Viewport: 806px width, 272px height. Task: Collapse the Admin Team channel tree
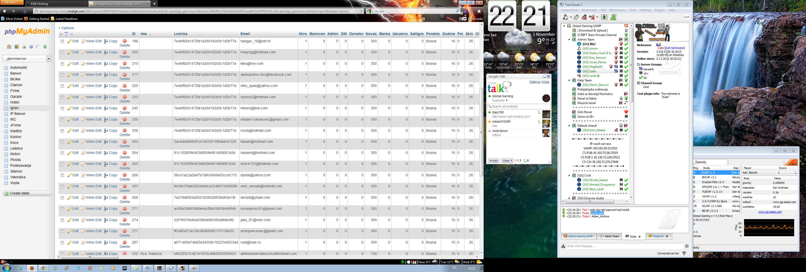click(569, 40)
